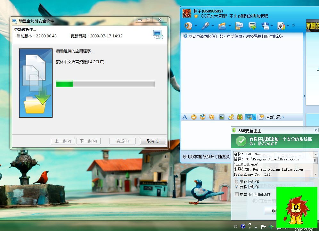Viewport: 319px width, 231px height.
Task: Click contact name 胖子(86898582)
Action: pos(208,11)
